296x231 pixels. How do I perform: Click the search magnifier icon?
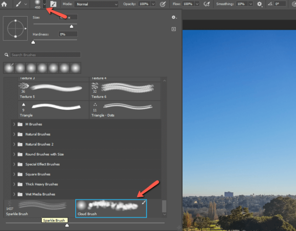(7, 55)
